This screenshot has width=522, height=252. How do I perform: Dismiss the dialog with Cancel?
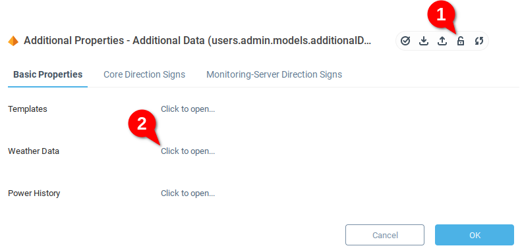coord(385,235)
